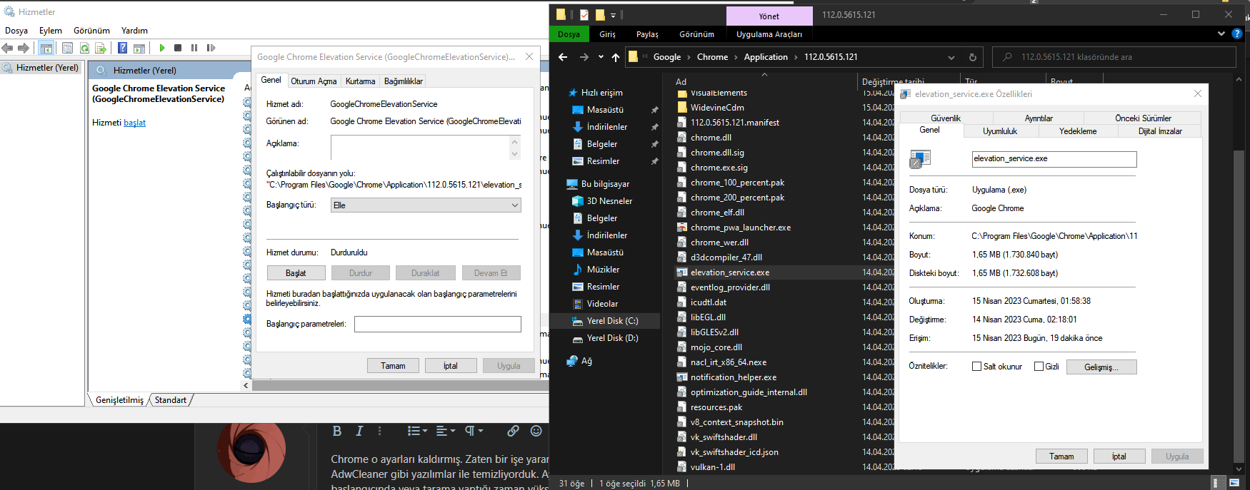
Task: Open the Eylem menu in Hizmetler
Action: [x=51, y=31]
